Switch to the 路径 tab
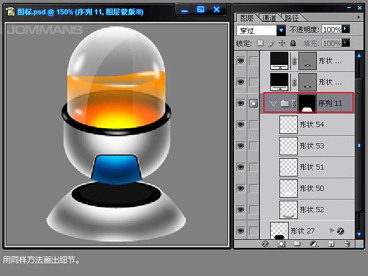Viewport: 368px width, 276px height. (x=292, y=18)
